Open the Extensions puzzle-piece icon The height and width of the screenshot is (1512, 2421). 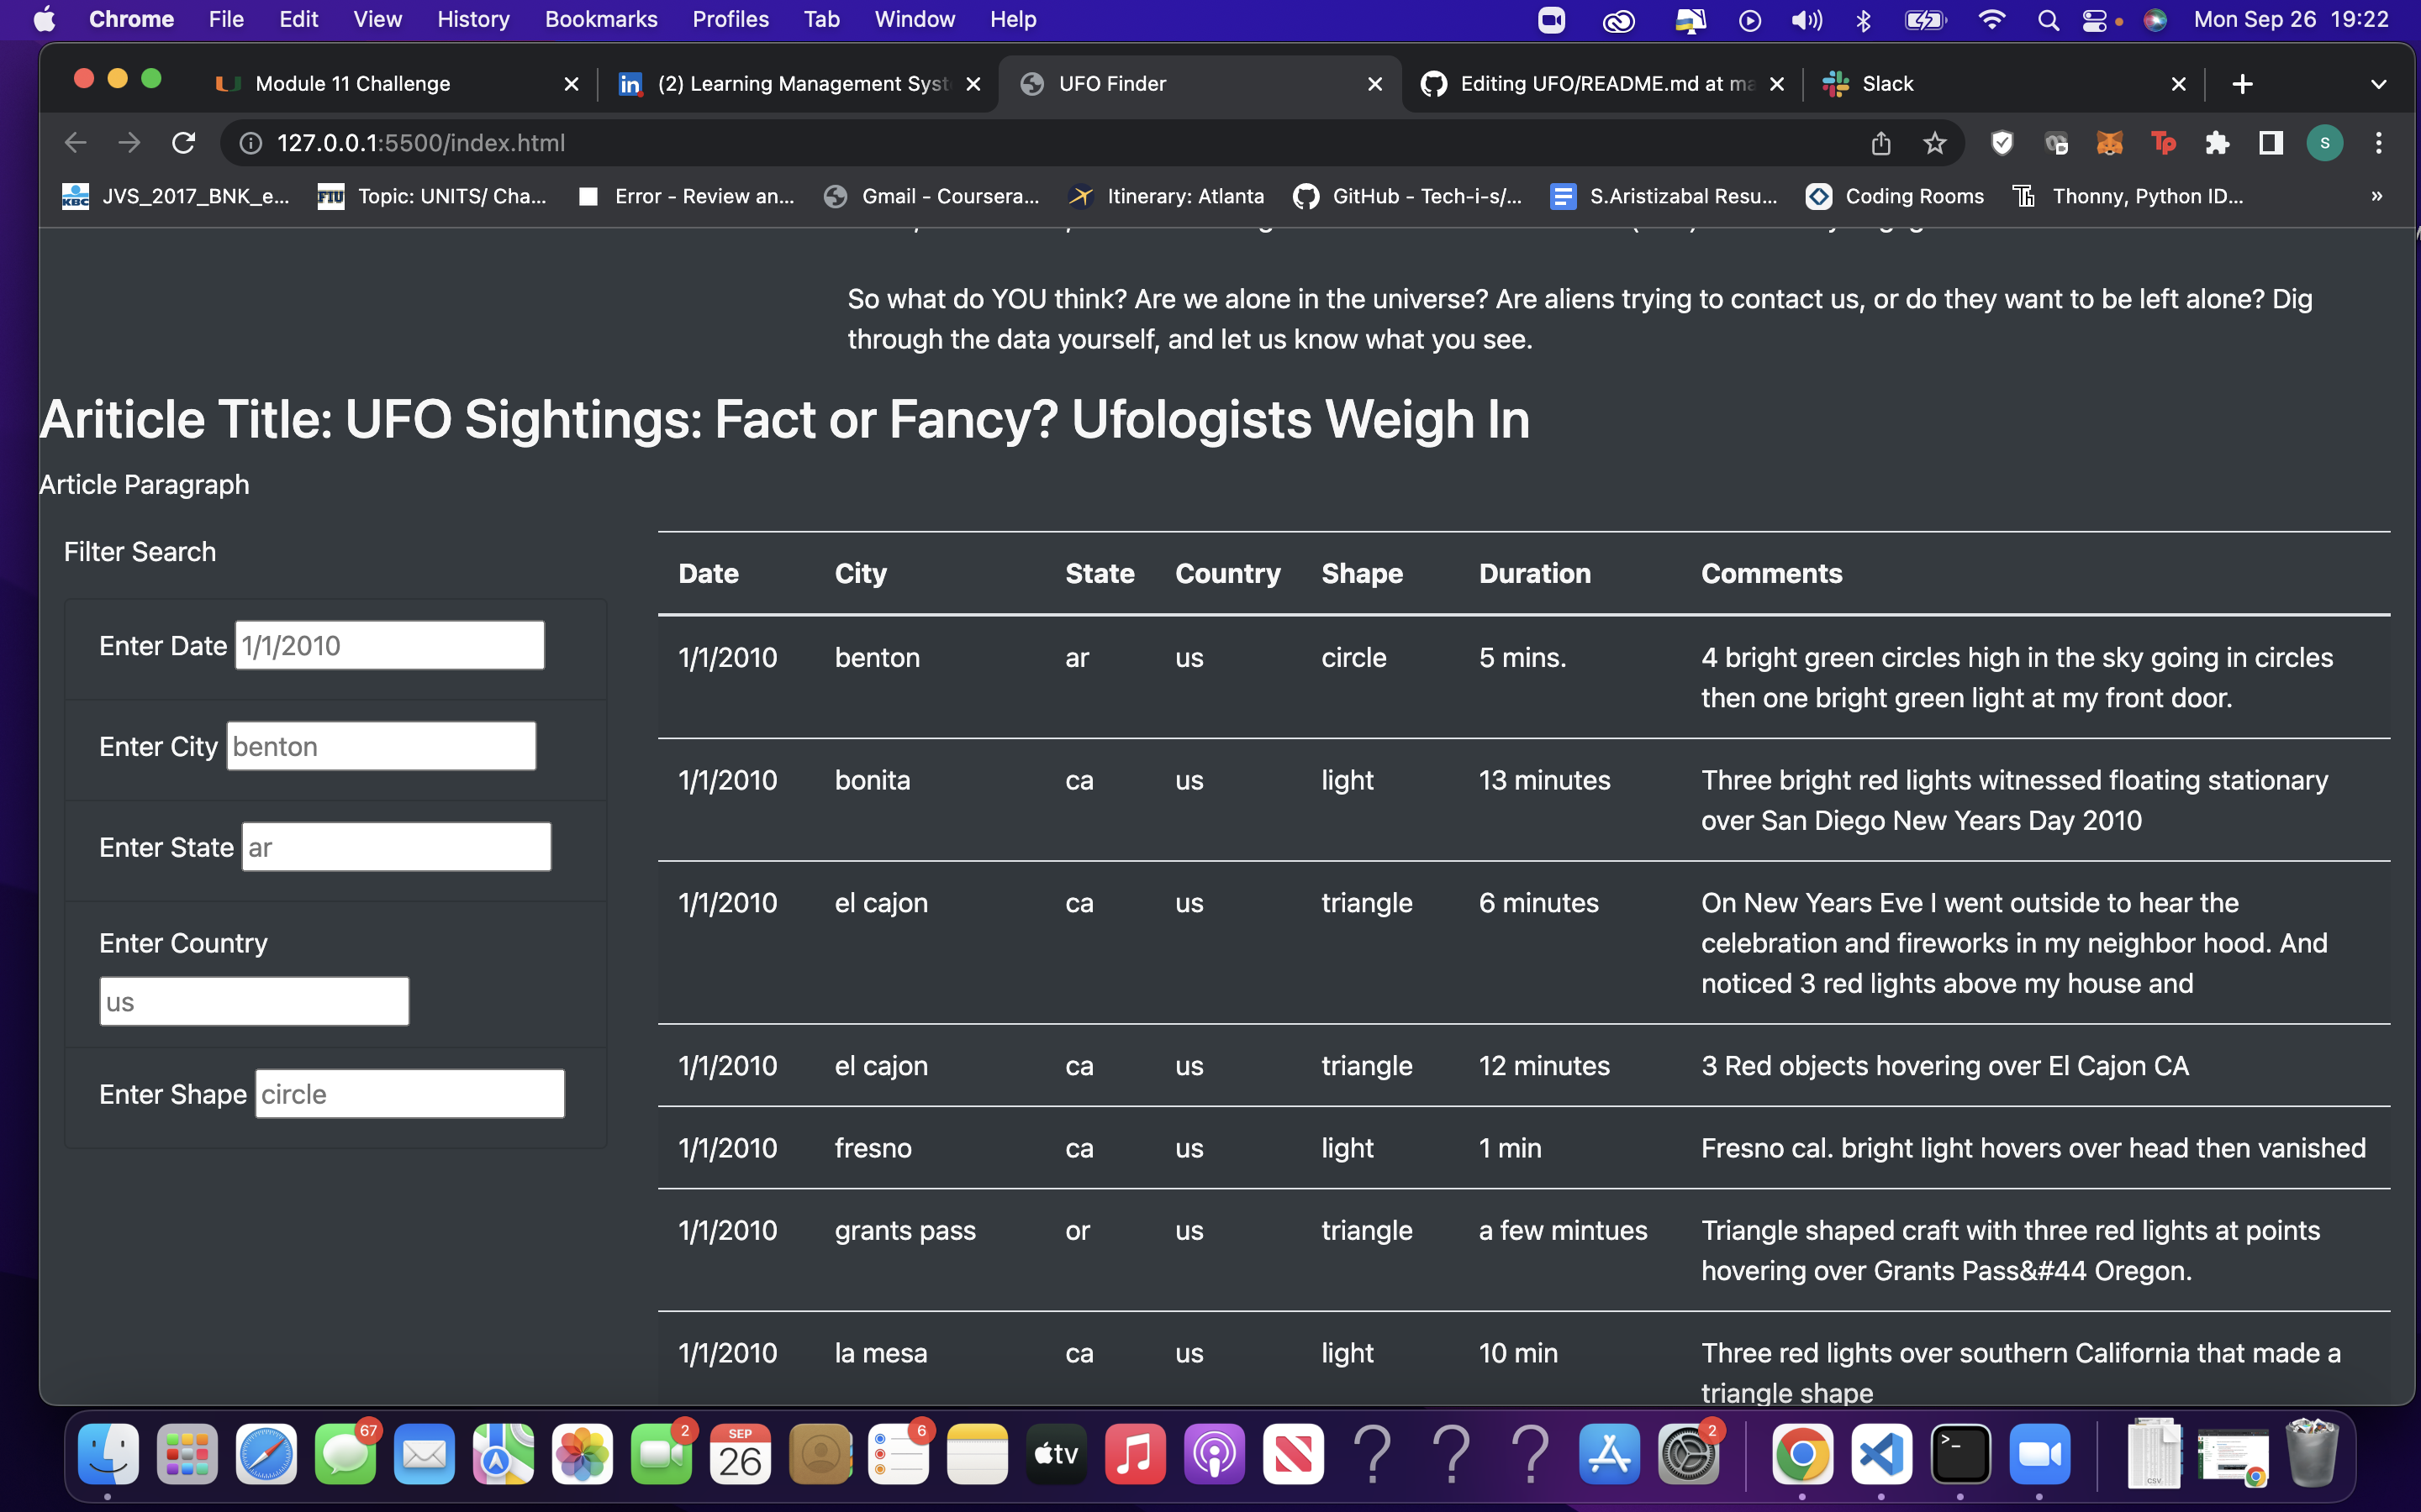[x=2217, y=143]
